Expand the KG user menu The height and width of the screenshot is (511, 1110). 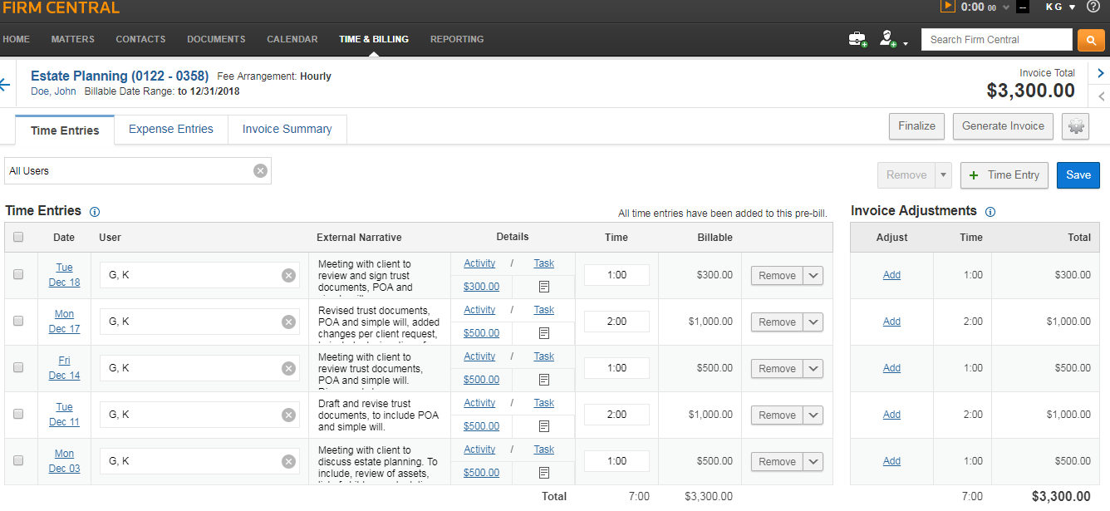1060,7
